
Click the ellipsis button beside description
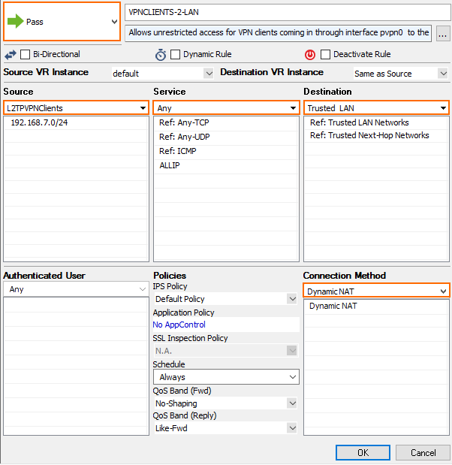point(443,34)
